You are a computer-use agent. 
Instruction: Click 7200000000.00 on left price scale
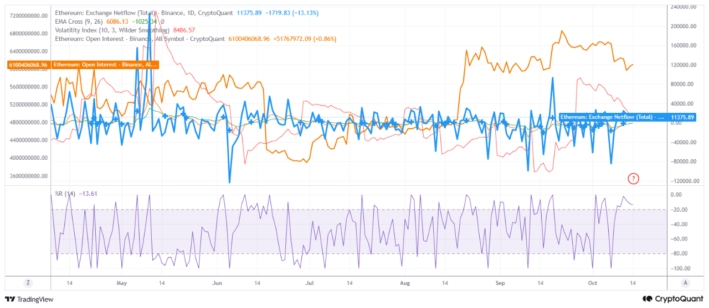coord(29,15)
